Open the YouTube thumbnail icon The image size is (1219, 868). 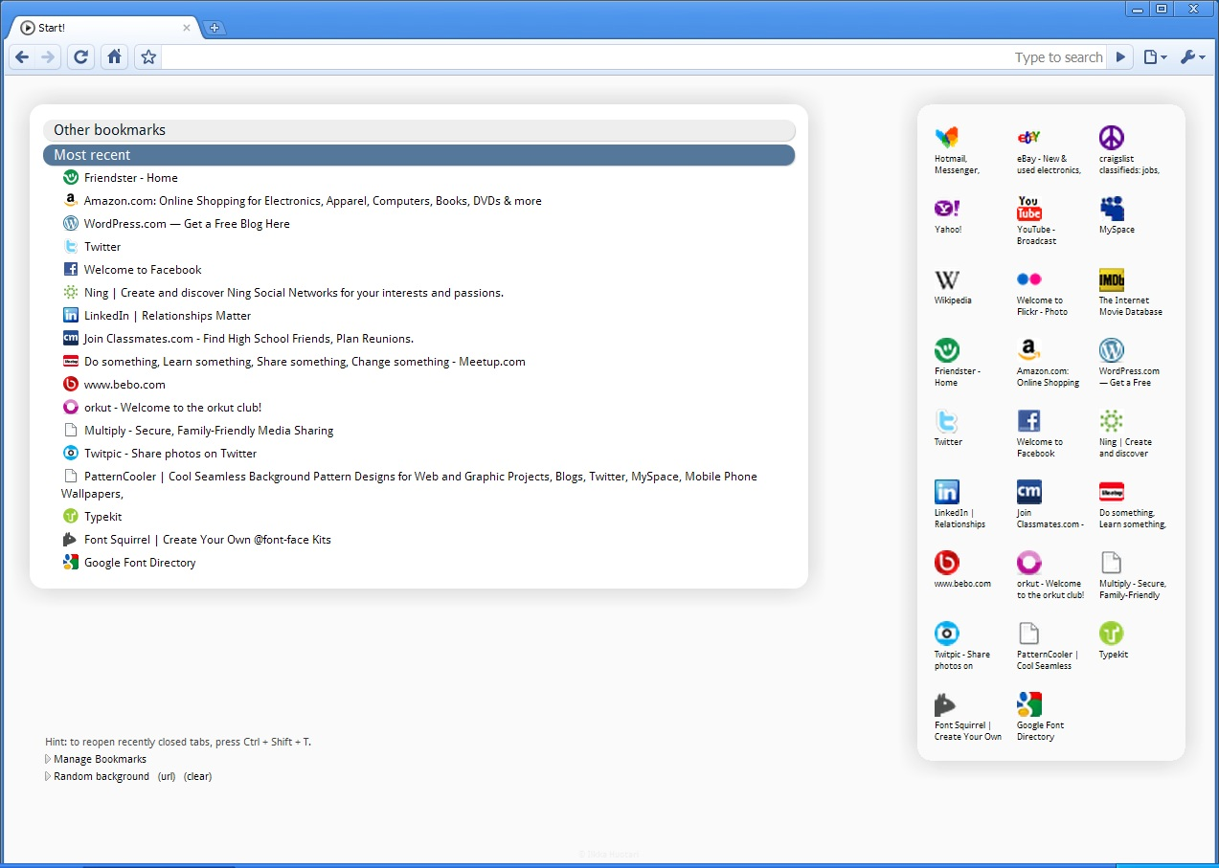(x=1029, y=208)
